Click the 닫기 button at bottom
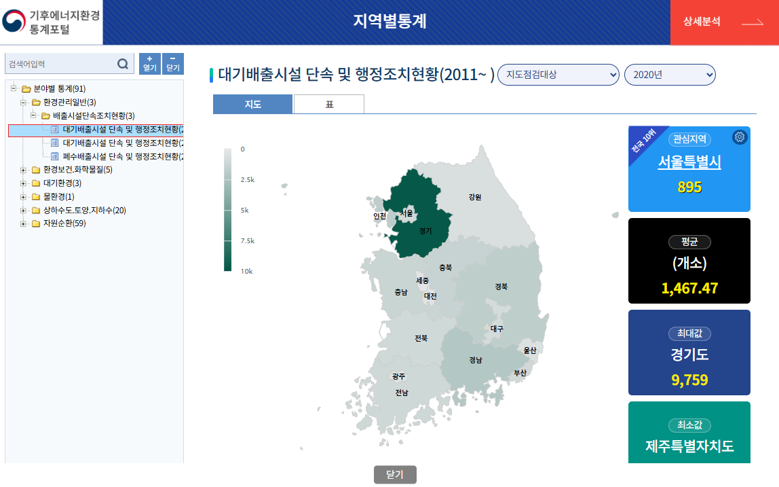Screen dimensions: 779x487 click(394, 475)
